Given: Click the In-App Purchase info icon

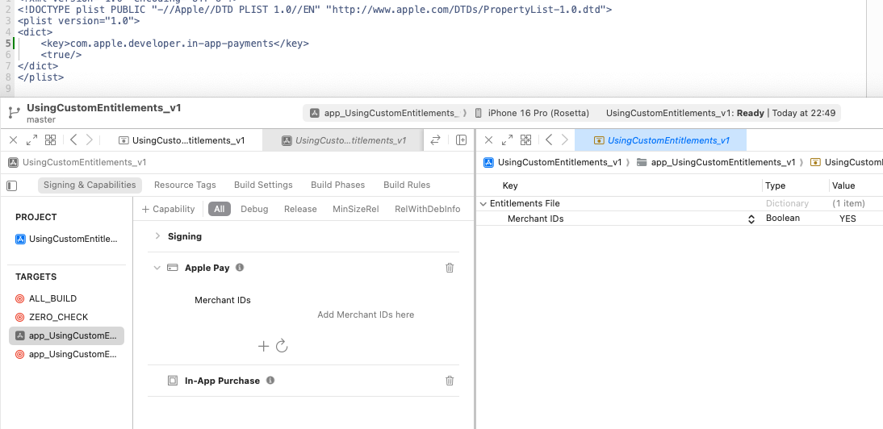Looking at the screenshot, I should point(270,381).
